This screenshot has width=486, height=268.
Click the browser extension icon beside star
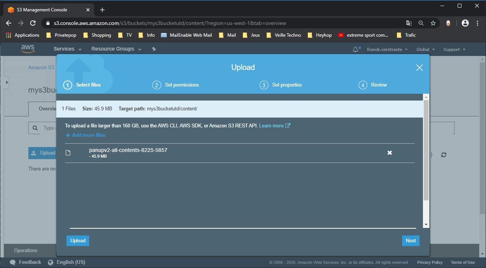(448, 23)
